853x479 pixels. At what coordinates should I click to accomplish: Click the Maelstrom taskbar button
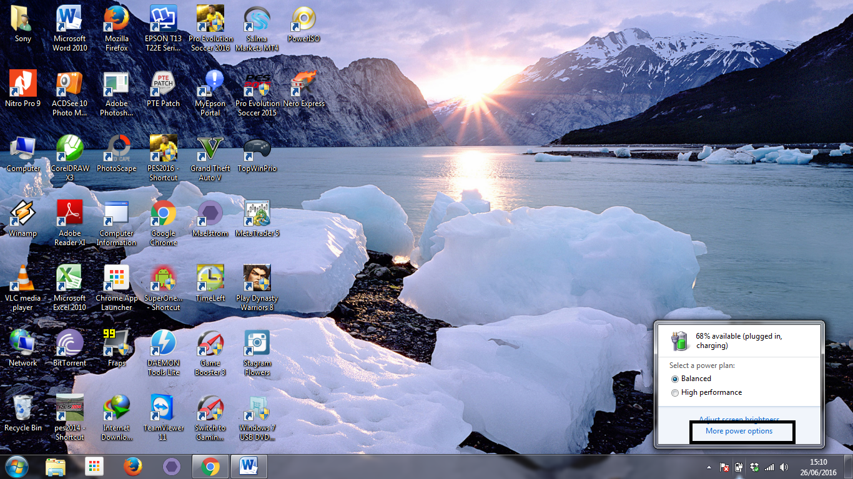(x=172, y=467)
